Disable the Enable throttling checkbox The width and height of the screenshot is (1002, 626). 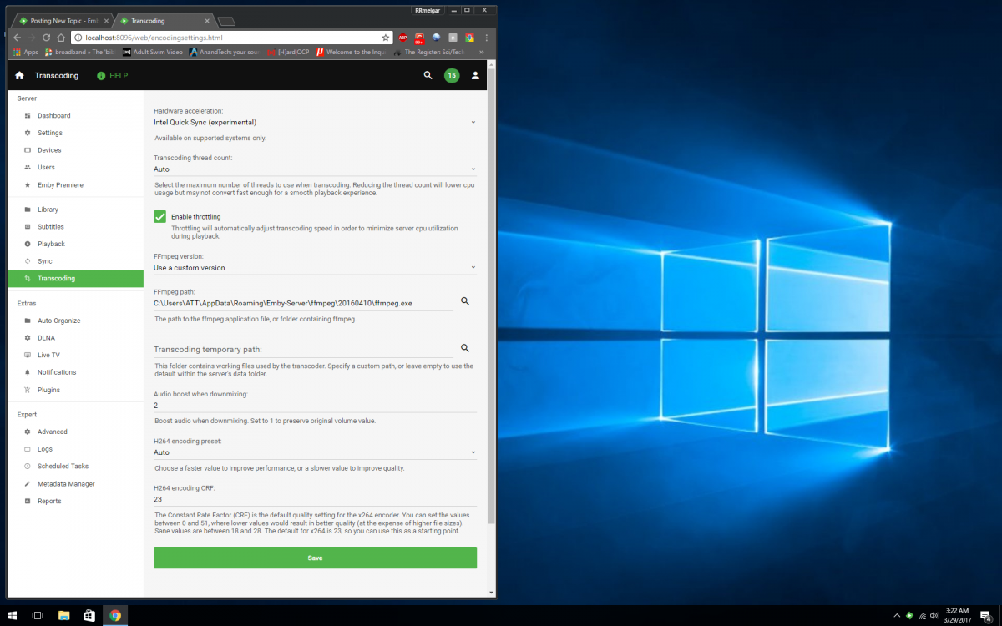click(x=160, y=217)
